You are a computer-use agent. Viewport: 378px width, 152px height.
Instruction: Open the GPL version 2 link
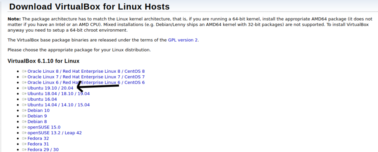[183, 40]
